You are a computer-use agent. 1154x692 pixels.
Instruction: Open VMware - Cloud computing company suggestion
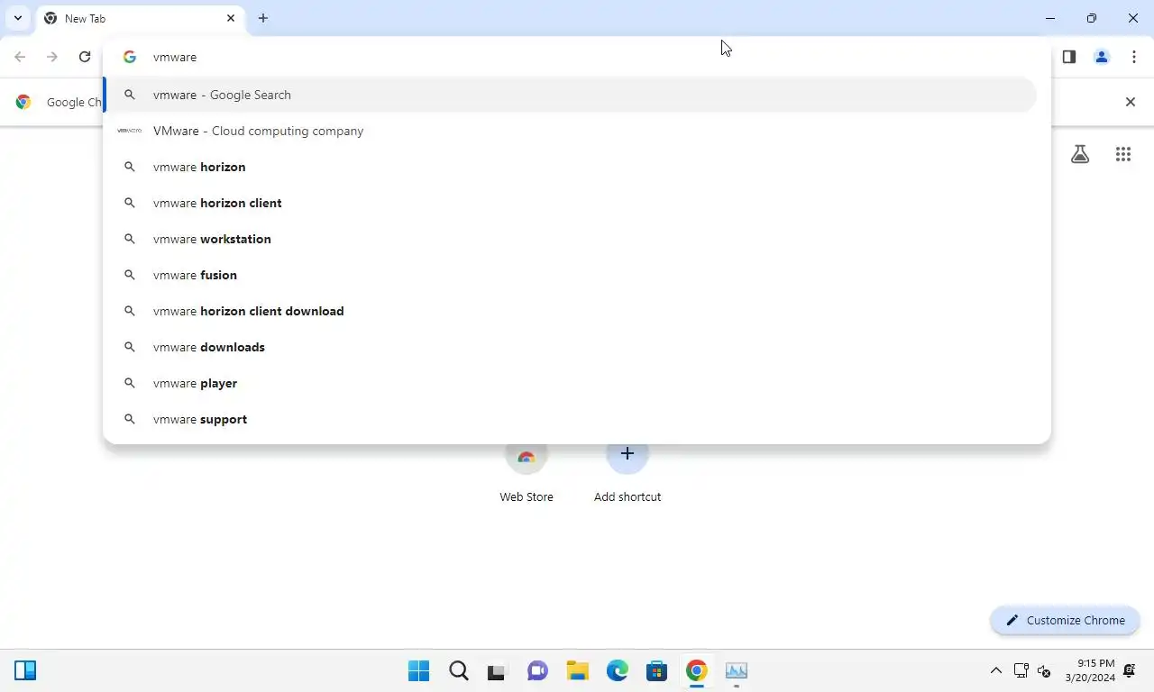tap(570, 131)
